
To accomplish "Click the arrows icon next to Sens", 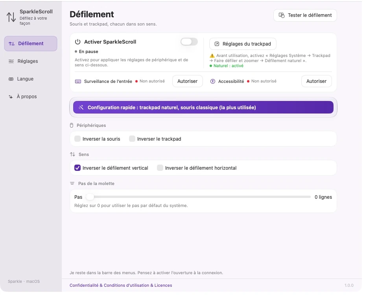I will point(73,154).
